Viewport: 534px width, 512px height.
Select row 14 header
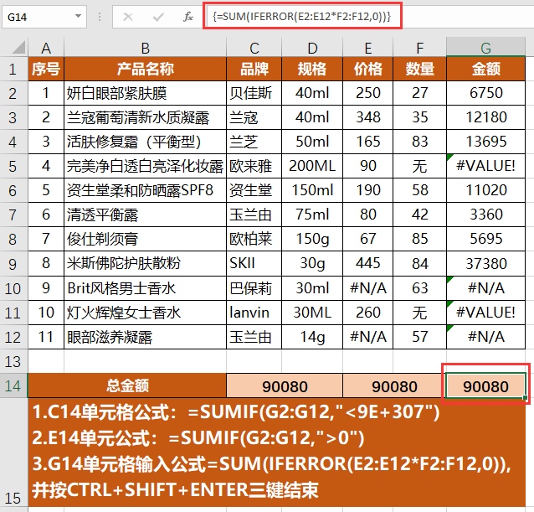(13, 385)
